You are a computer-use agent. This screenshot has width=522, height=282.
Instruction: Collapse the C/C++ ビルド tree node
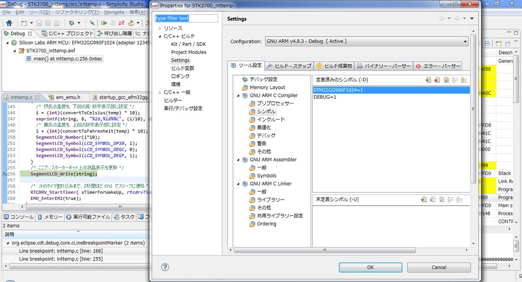tap(160, 36)
